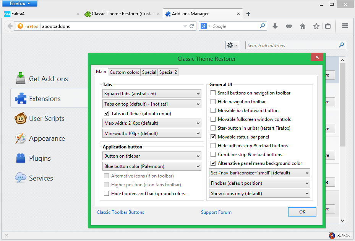Enable Small buttons on navigation toolbar
Image resolution: width=355 pixels, height=241 pixels.
[213, 93]
